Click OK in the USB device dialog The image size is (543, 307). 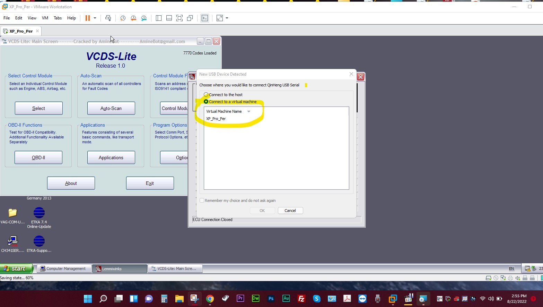[262, 211]
